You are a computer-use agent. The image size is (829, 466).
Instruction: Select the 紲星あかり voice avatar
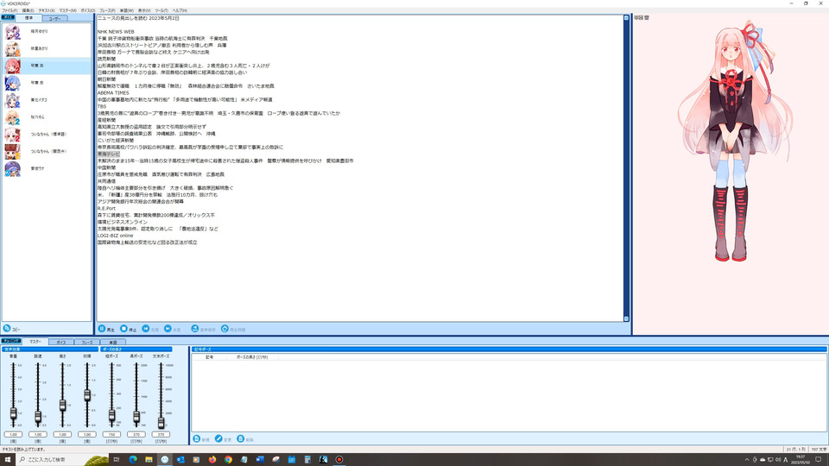coord(13,48)
